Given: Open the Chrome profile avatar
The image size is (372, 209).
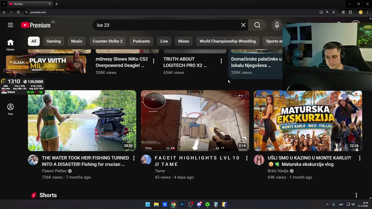Looking at the screenshot, I should click(x=361, y=12).
